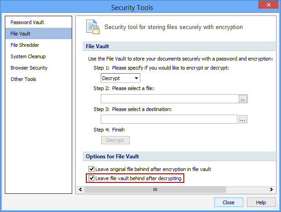Open the Decrypt/Encrypt dropdown

click(120, 78)
